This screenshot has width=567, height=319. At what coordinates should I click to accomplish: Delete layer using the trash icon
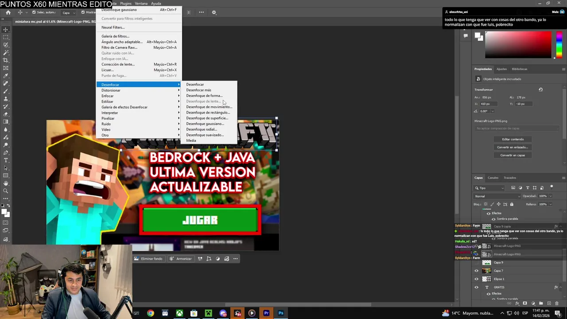[557, 303]
